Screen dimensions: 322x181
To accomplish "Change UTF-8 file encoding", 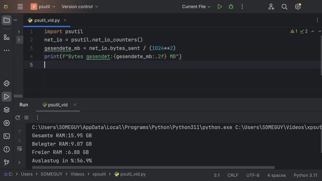I will tap(253, 175).
